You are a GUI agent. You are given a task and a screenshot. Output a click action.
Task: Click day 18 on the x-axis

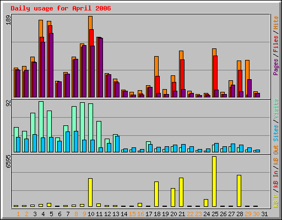click(x=157, y=214)
